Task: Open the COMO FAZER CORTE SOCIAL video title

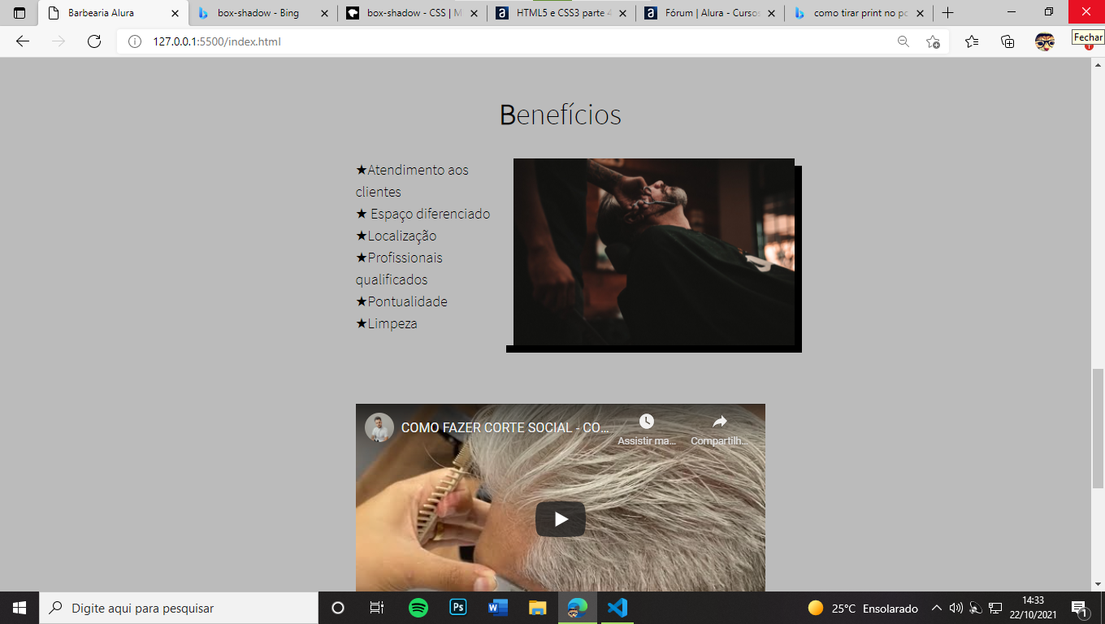Action: [x=505, y=427]
